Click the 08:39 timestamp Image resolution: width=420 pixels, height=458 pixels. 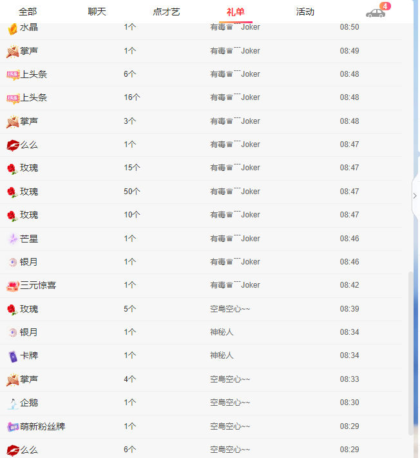349,309
